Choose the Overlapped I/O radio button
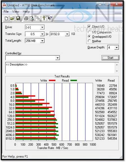 click(89, 37)
